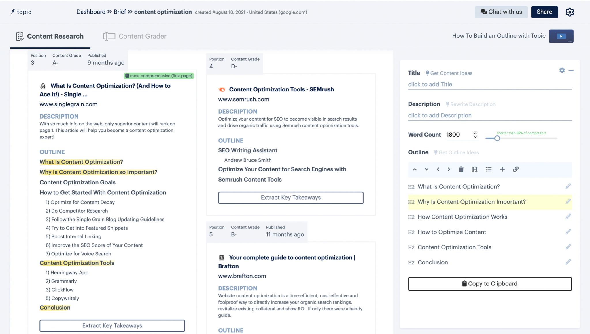This screenshot has height=334, width=590.
Task: Adjust word count stepper arrows
Action: [475, 135]
